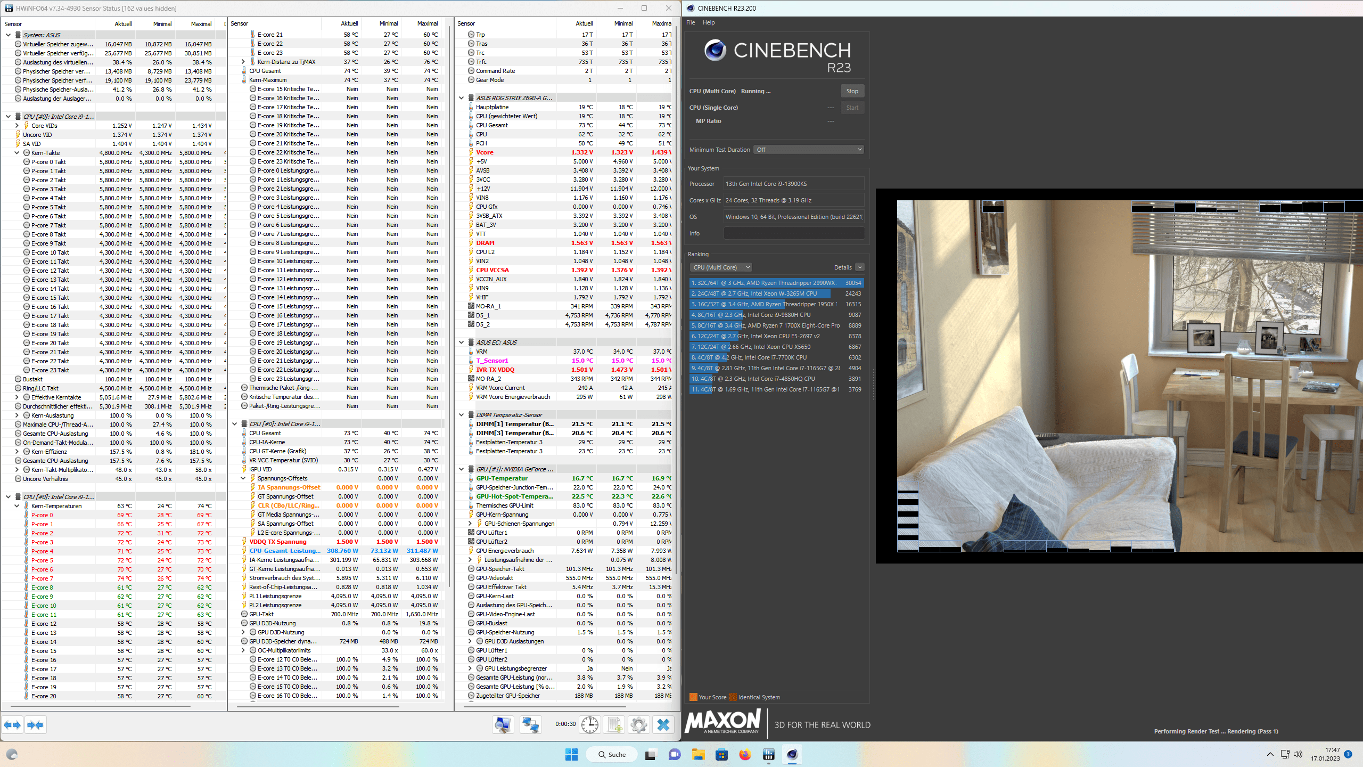The height and width of the screenshot is (767, 1363).
Task: Show hidden system tray icons
Action: [1270, 754]
